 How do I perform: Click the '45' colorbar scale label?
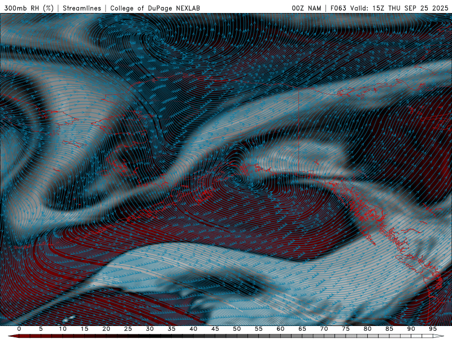coord(215,329)
